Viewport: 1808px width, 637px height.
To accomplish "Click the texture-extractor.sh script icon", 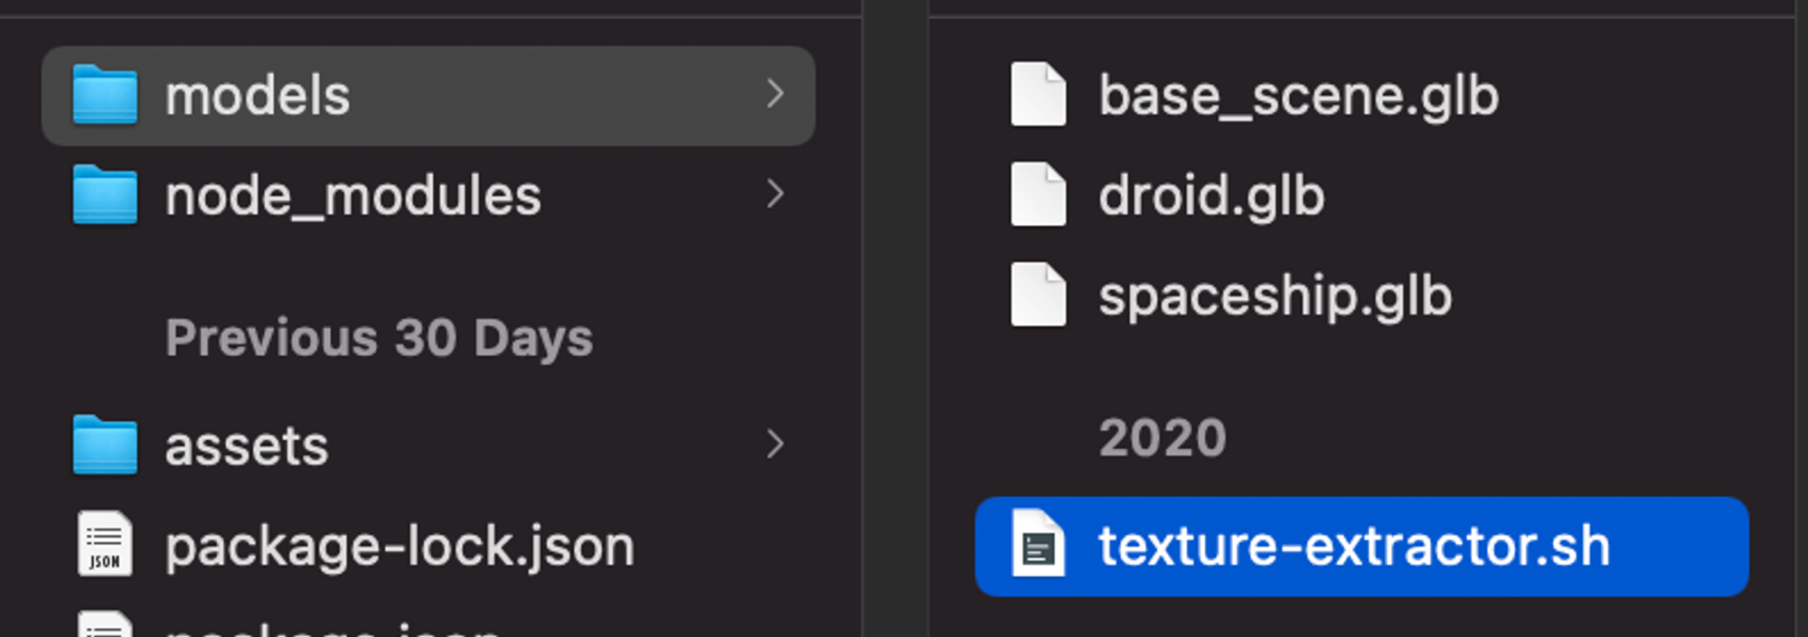I will click(1038, 544).
